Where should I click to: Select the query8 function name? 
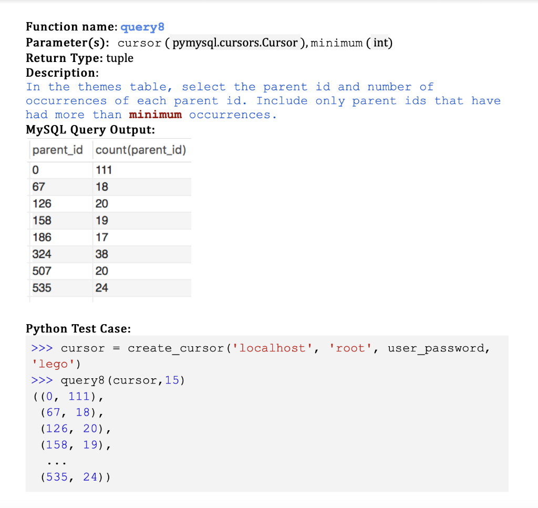coord(142,26)
